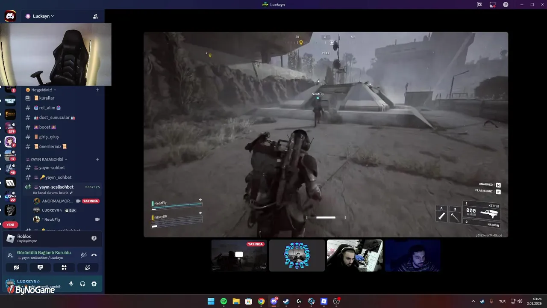Open Microsoft Store from the taskbar
The width and height of the screenshot is (547, 308).
coord(248,301)
